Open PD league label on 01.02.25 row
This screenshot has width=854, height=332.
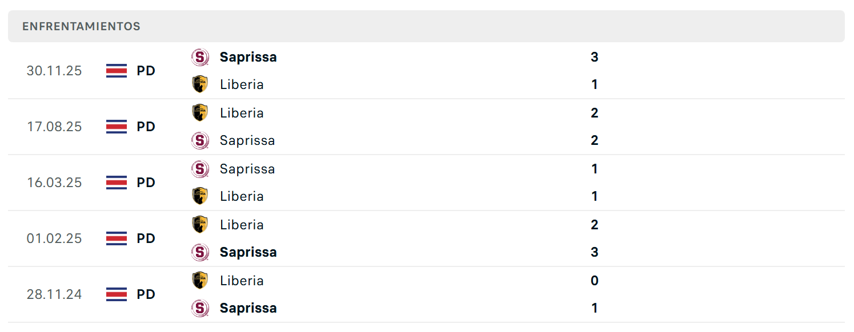pyautogui.click(x=146, y=238)
